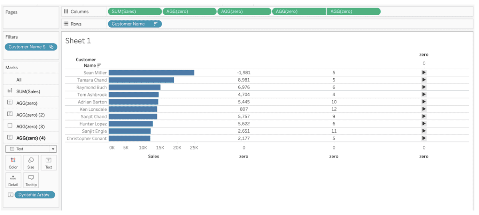Select SUM(Sales) in the Marks card
Image resolution: width=479 pixels, height=215 pixels.
(31, 92)
